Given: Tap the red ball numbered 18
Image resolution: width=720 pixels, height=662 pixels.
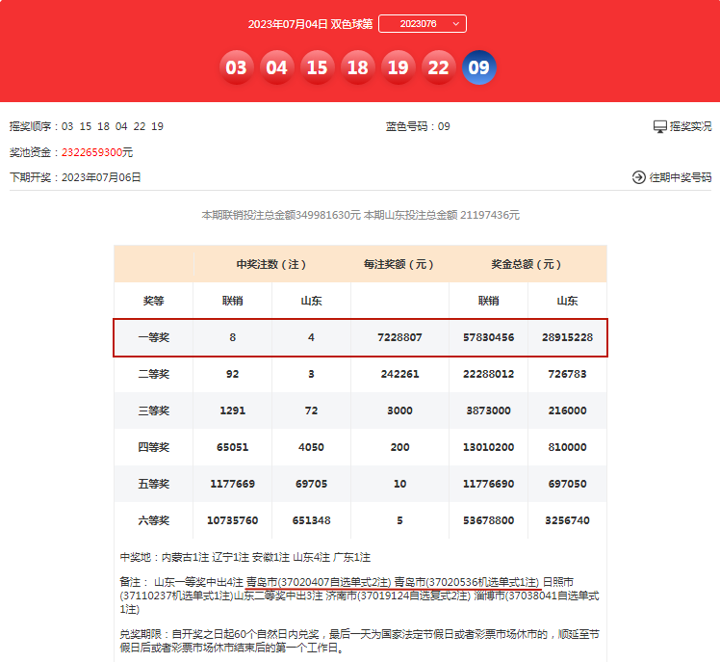Looking at the screenshot, I should point(357,67).
